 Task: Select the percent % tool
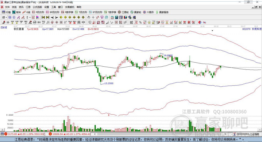(140, 22)
